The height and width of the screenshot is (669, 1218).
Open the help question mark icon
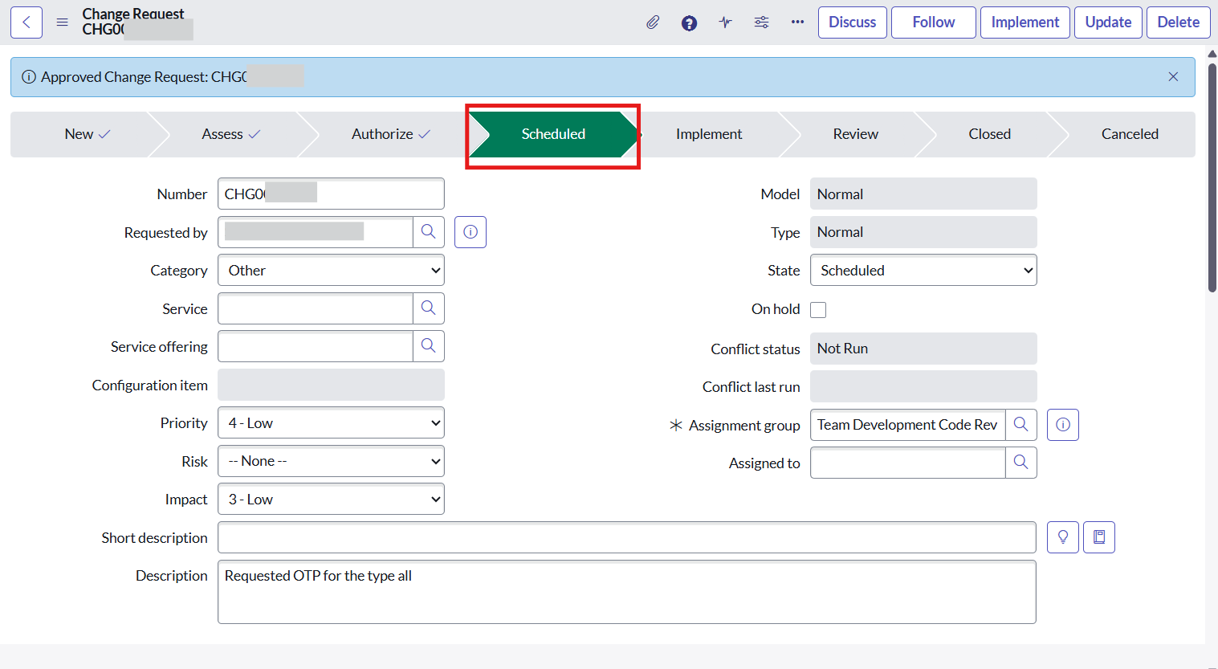[689, 23]
